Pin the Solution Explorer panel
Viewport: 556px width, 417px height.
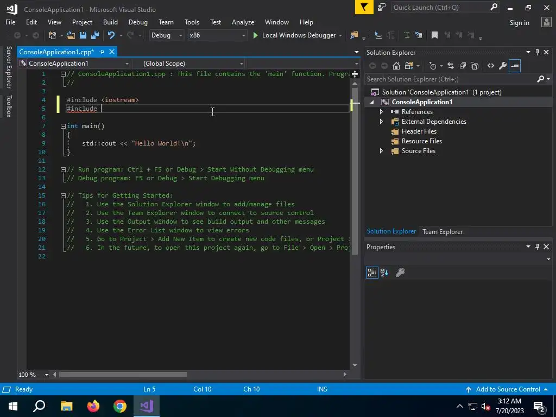click(x=537, y=52)
